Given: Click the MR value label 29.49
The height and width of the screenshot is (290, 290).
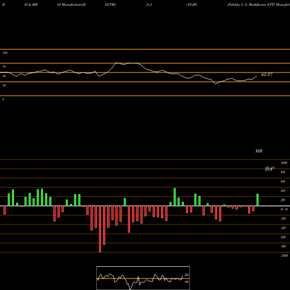Looking at the screenshot, I should tap(270, 169).
